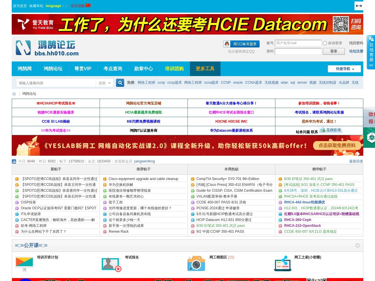
Task: Click the 登录 button
Action: (334, 51)
